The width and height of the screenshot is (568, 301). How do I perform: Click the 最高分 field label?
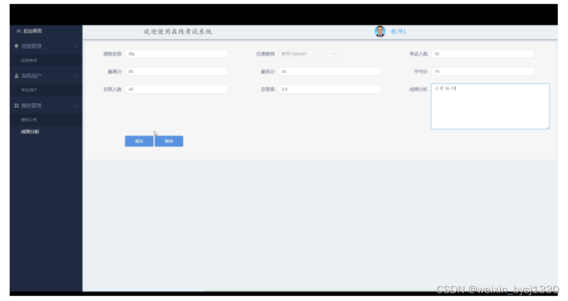[x=114, y=71]
